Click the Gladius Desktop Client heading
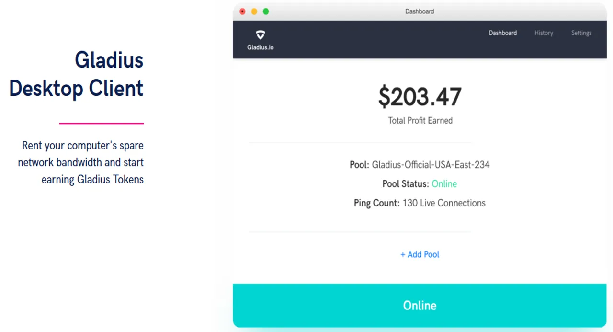Viewport: 613px width, 332px height. [x=76, y=74]
